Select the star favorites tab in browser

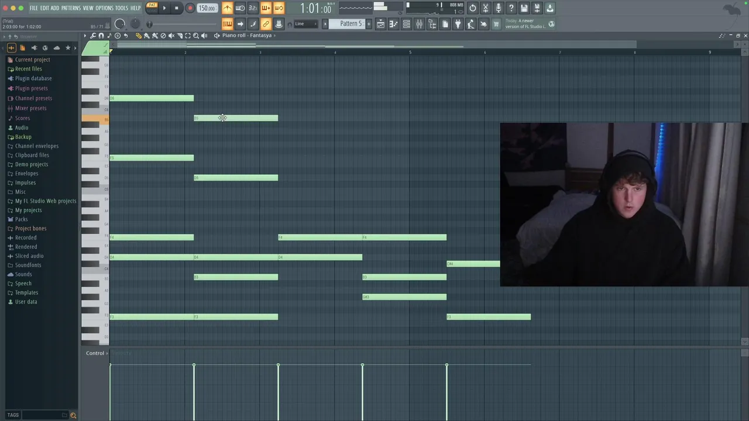point(68,48)
